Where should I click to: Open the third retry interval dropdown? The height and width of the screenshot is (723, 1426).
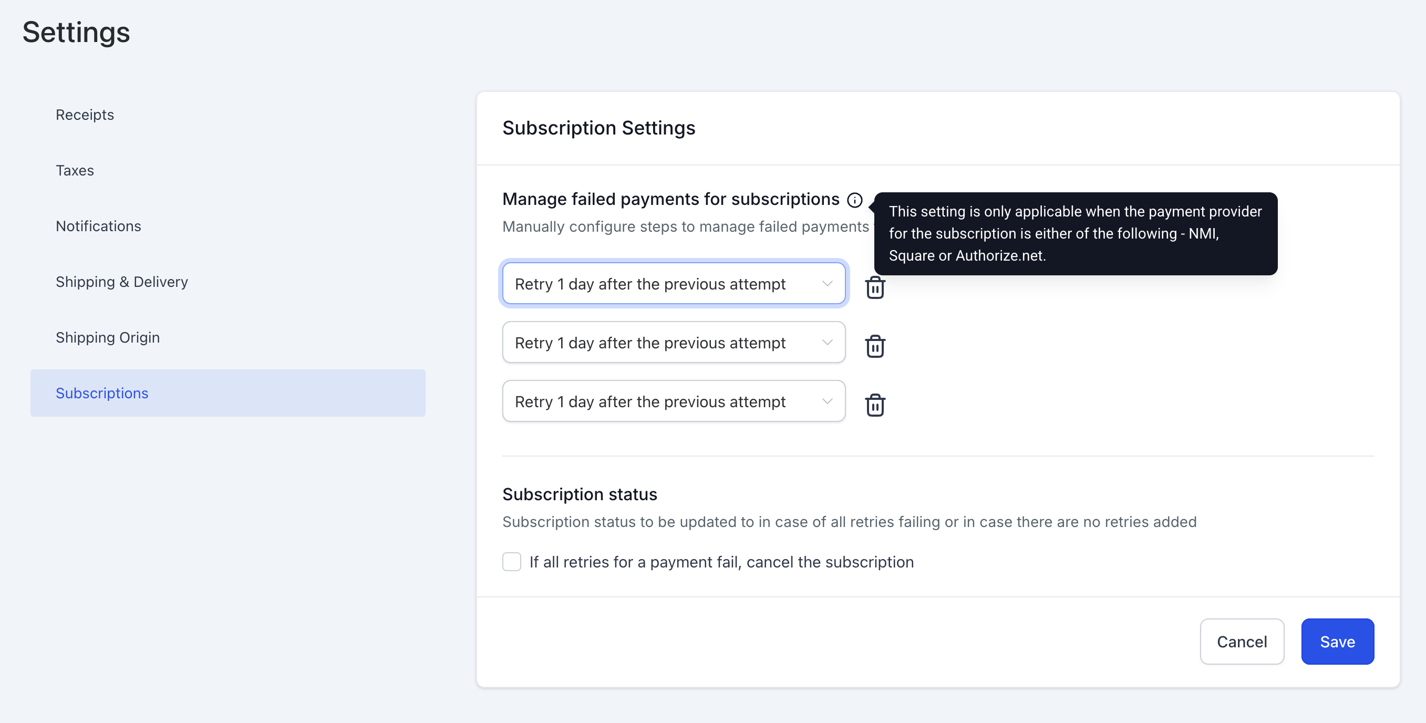click(x=650, y=401)
